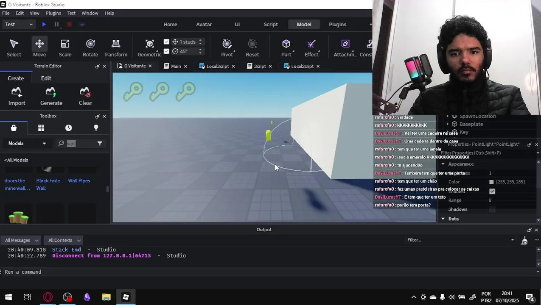Select the Select tool
The width and height of the screenshot is (541, 305).
tap(14, 47)
